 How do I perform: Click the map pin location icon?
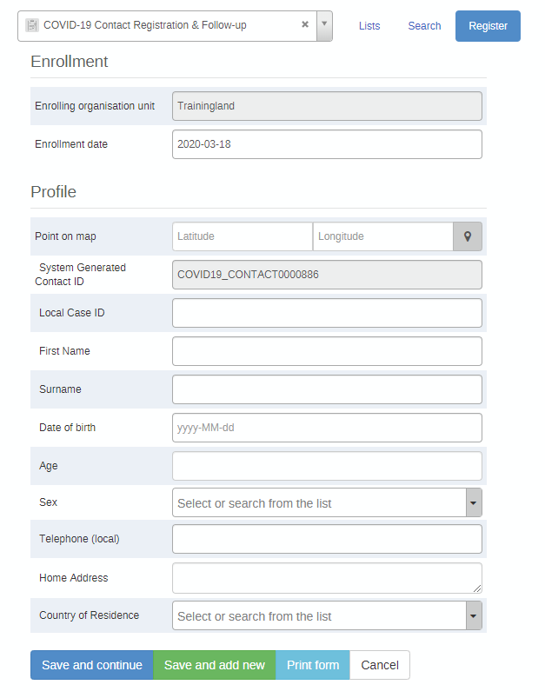tap(467, 236)
